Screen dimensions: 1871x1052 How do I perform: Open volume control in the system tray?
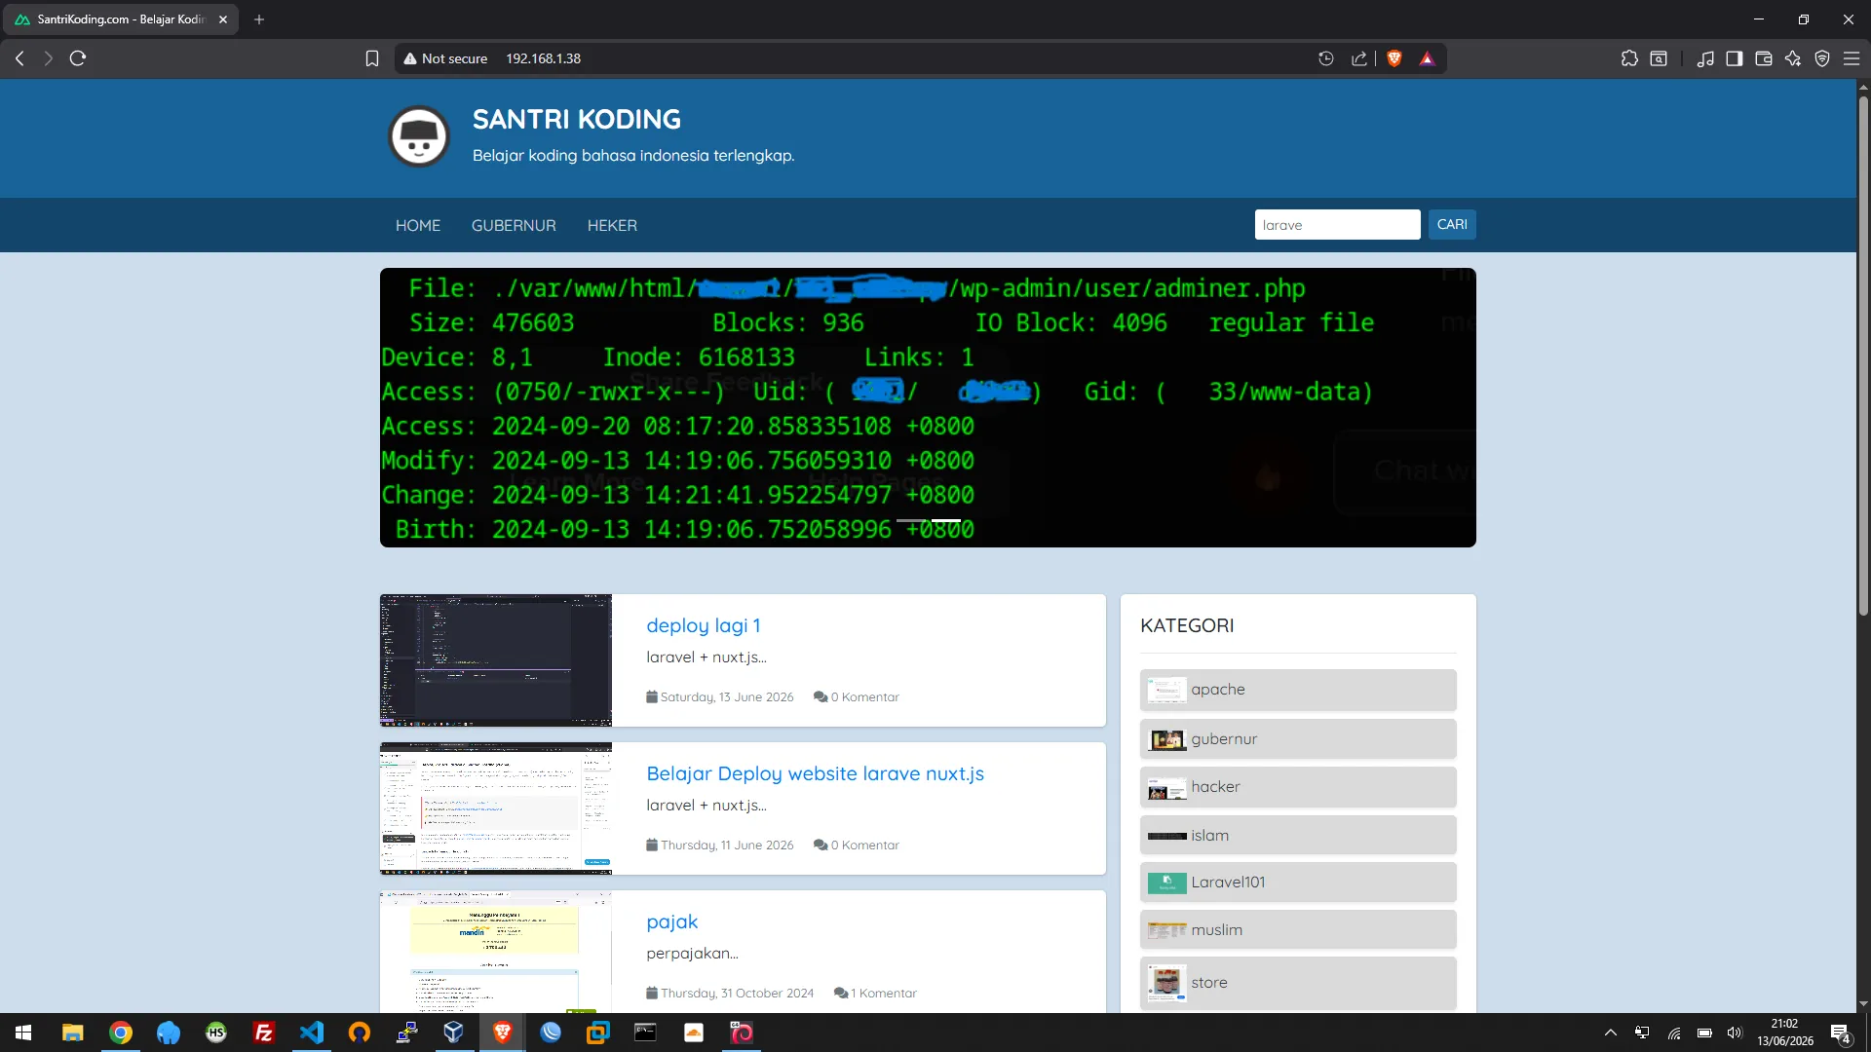[x=1735, y=1033]
